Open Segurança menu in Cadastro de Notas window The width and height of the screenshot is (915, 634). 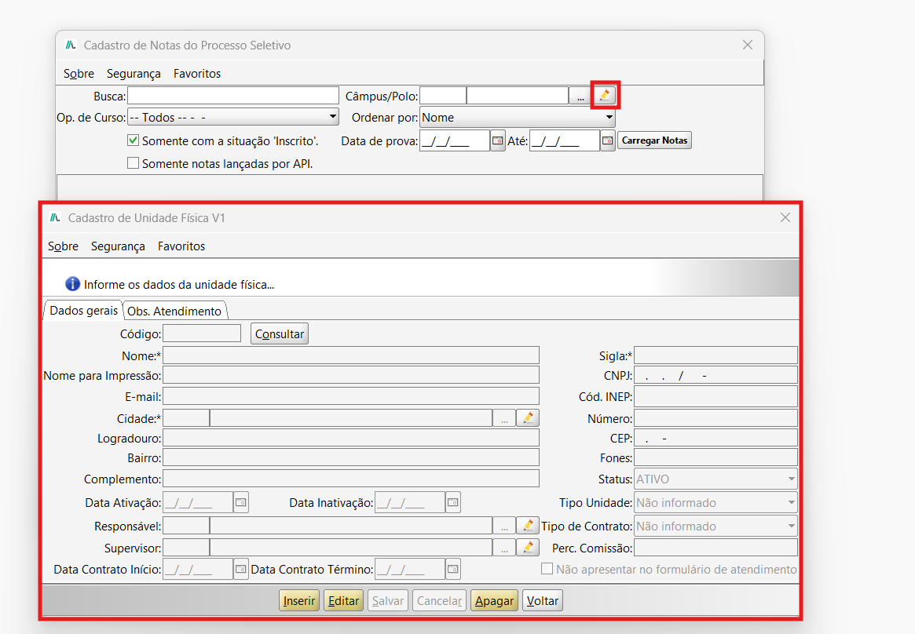point(134,74)
